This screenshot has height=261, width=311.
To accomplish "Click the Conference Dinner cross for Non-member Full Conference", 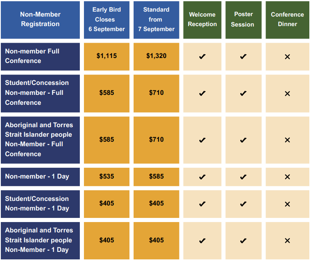I will 287,57.
